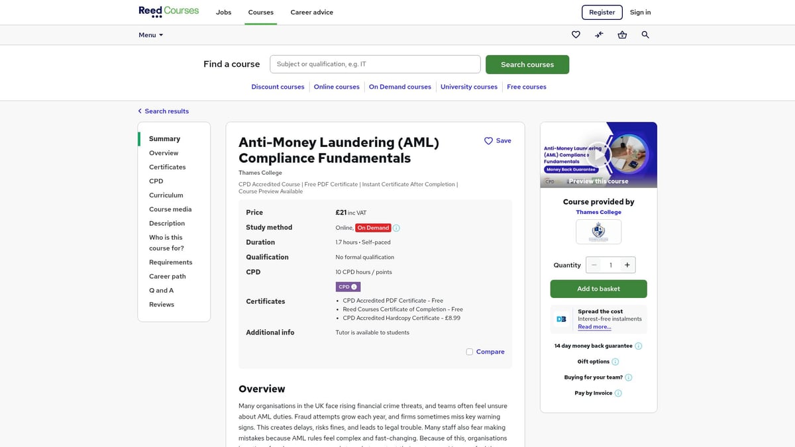The height and width of the screenshot is (447, 795).
Task: Open the basket icon in the top toolbar
Action: 622,34
